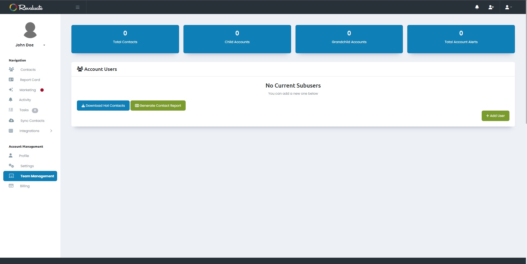Screen dimensions: 527x264
Task: Click the Child Accounts card
Action: pos(237,39)
